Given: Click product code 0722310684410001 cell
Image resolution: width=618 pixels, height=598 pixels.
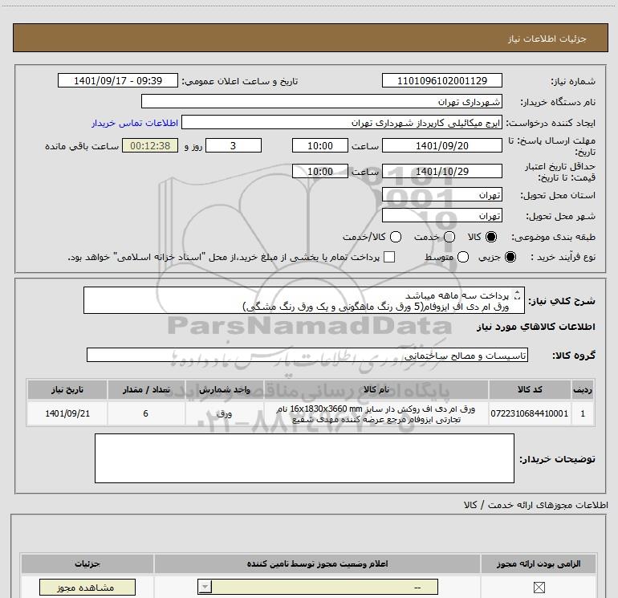Looking at the screenshot, I should point(530,413).
